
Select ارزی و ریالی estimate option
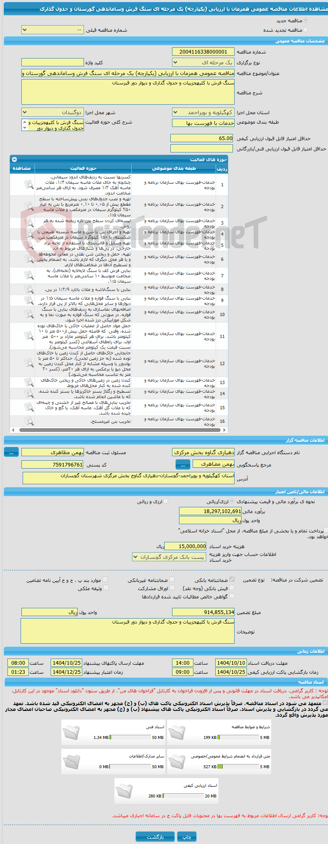(x=165, y=501)
